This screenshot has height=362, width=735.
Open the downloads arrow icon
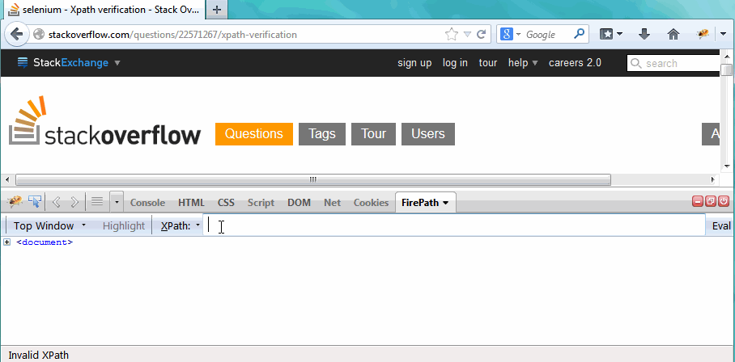644,34
